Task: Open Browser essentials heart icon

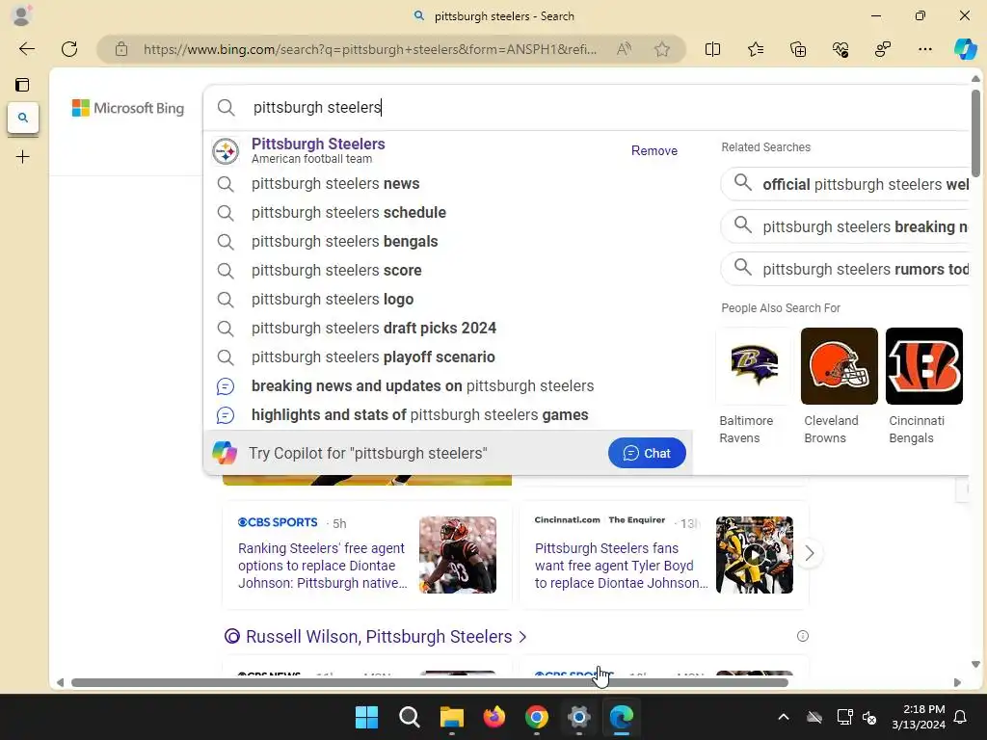Action: pos(840,49)
